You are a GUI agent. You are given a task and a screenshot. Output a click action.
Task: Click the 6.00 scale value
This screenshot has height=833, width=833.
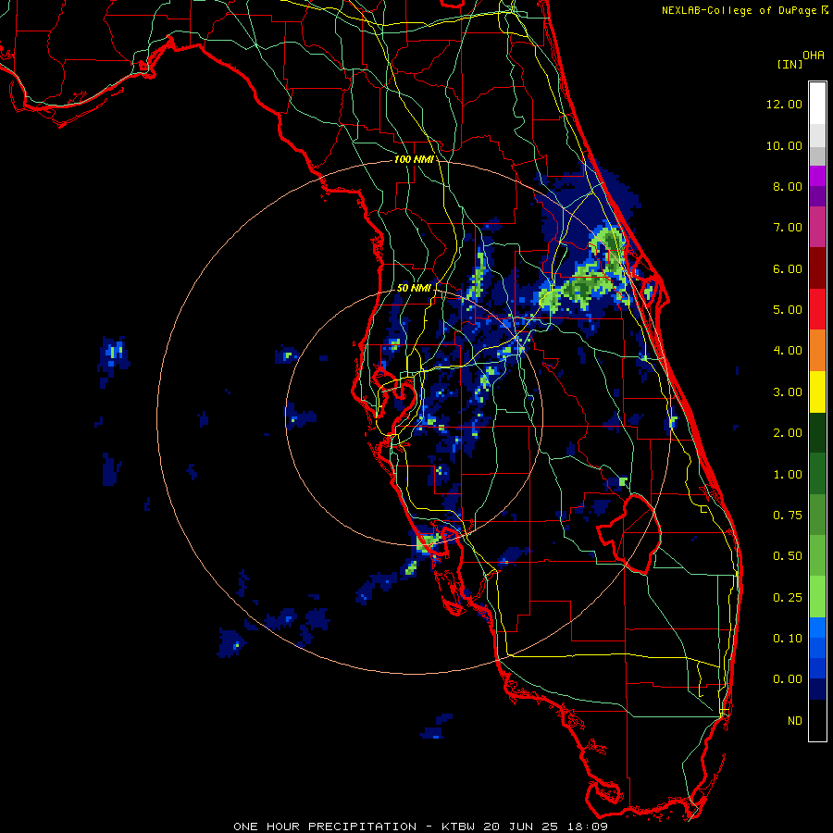[788, 268]
